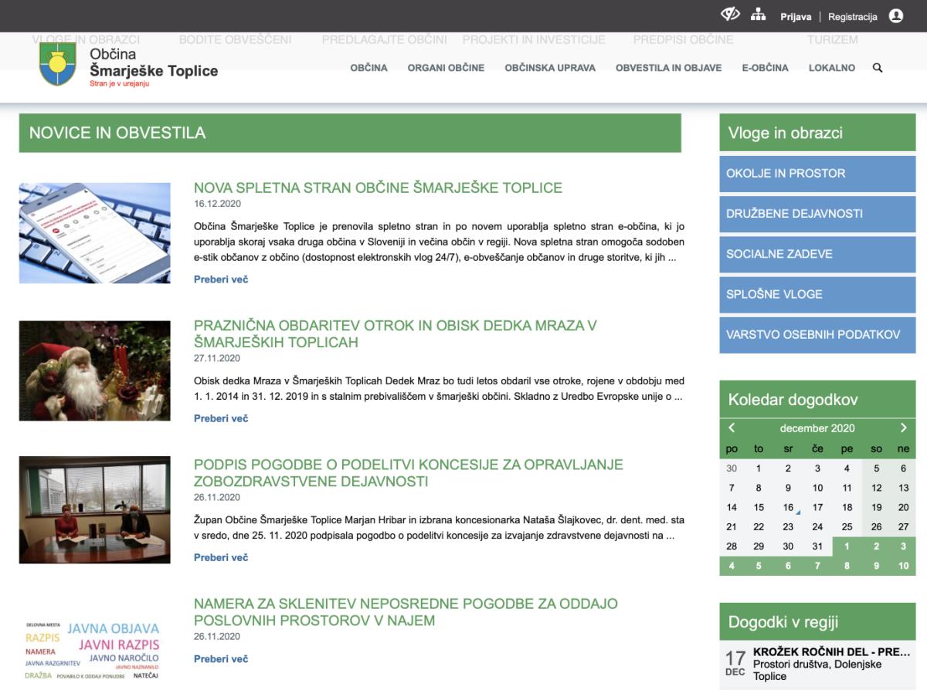Screen dimensions: 927x690
Task: Open the ORGANI OBČINE menu
Action: pos(446,68)
